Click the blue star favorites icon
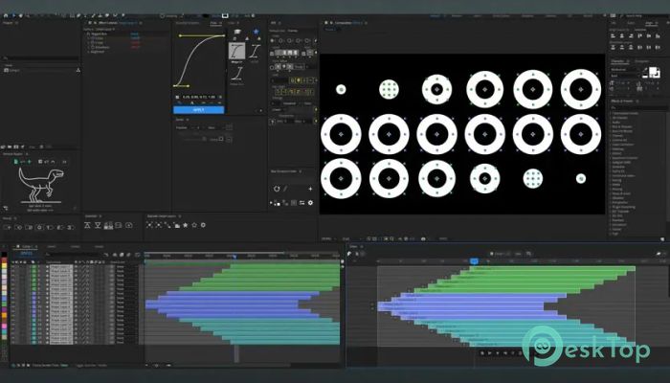670x383 pixels. coord(256,32)
